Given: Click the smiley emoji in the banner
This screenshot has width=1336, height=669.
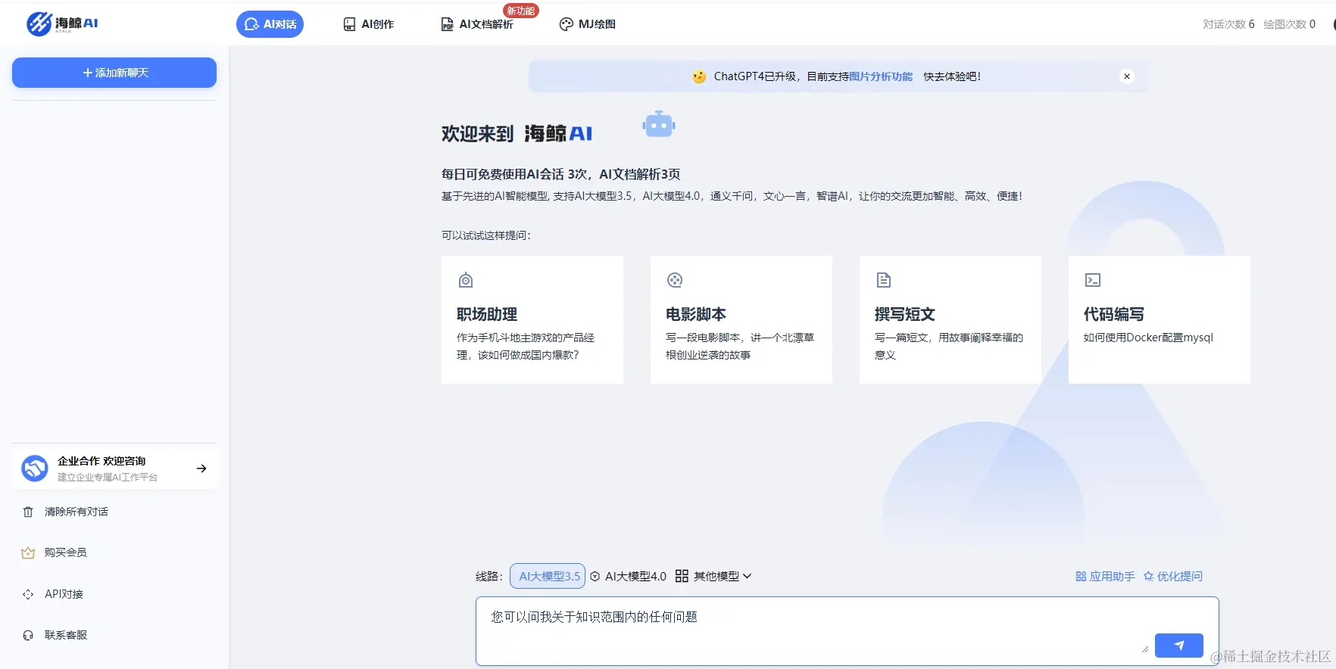Looking at the screenshot, I should (699, 76).
